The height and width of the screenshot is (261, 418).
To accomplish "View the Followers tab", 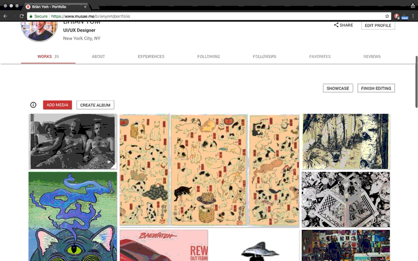I will point(264,57).
